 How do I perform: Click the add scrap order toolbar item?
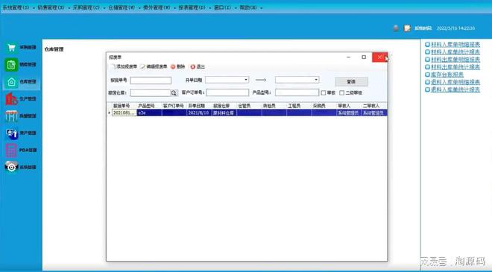pos(123,66)
